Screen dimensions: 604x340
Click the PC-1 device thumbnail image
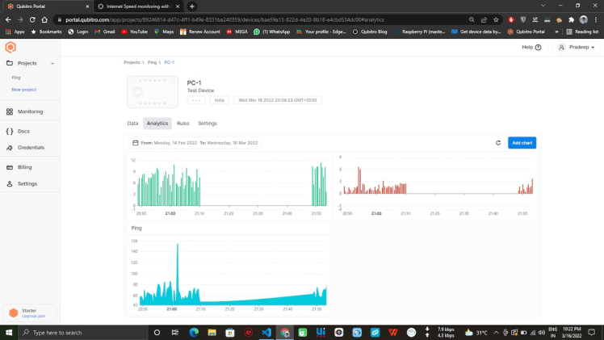point(153,91)
